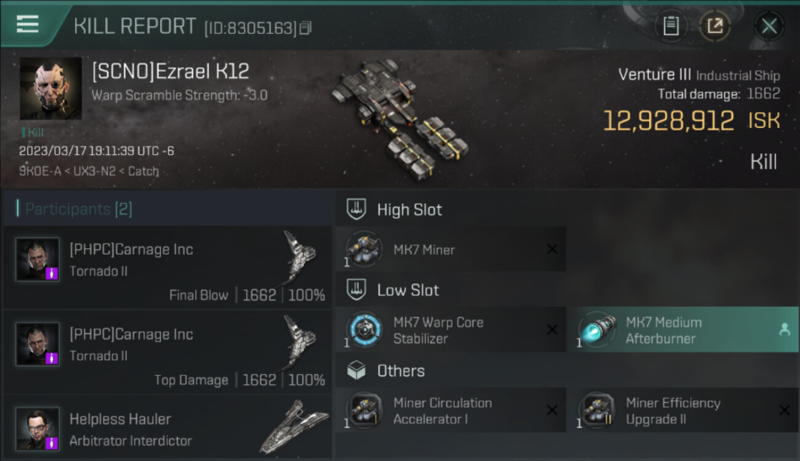800x461 pixels.
Task: Select the Miner Circulation Accelerator I icon
Action: coord(364,411)
